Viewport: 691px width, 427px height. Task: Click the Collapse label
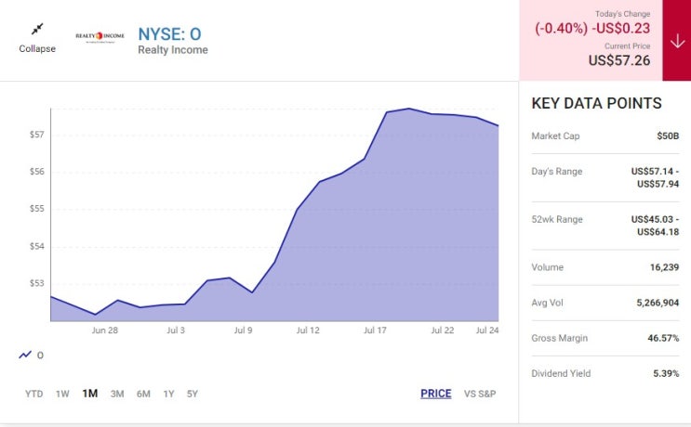(x=37, y=48)
